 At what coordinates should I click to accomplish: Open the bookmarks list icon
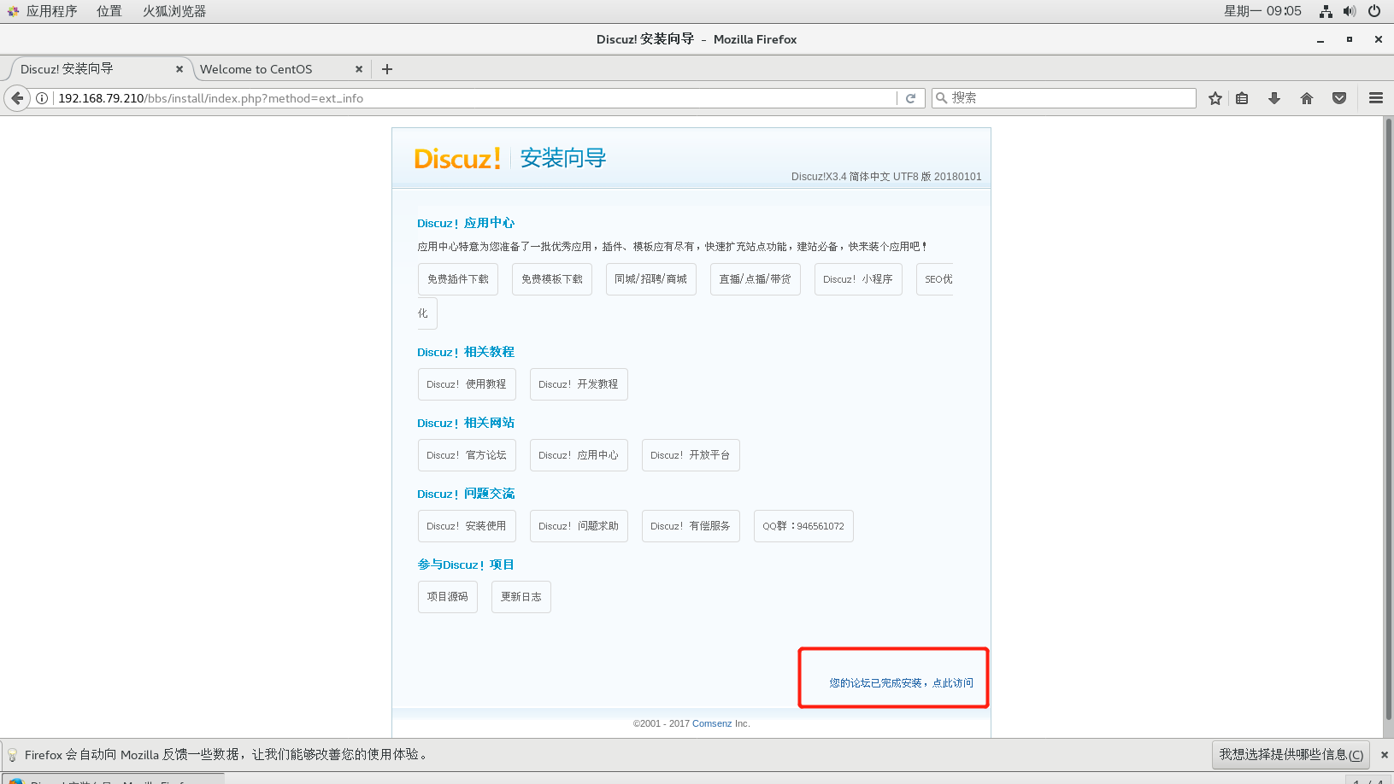click(1242, 98)
